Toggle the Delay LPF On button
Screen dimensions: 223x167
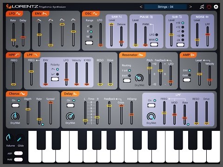coord(151,105)
